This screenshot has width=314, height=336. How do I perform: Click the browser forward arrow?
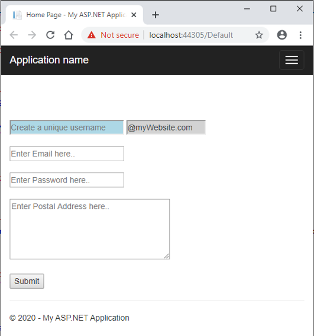(x=32, y=35)
